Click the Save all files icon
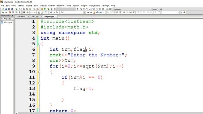Screen dimensions: 203x114 (12, 9)
